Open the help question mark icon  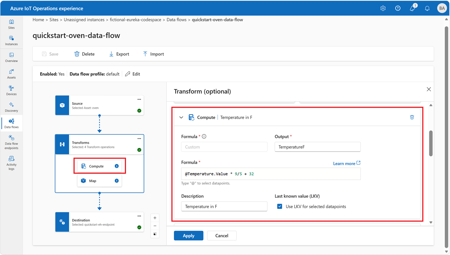click(x=398, y=8)
